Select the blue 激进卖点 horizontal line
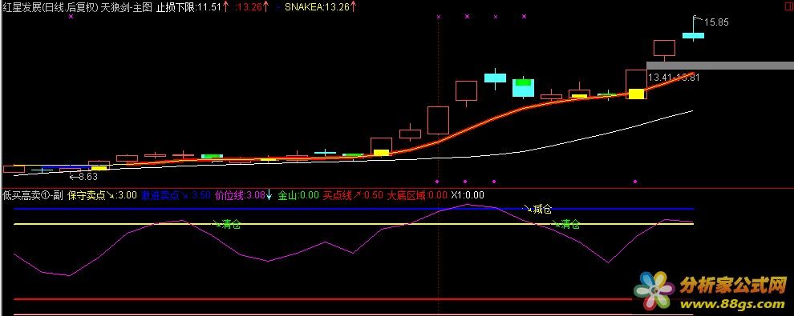Viewport: 794px width, 316px height. 354,209
